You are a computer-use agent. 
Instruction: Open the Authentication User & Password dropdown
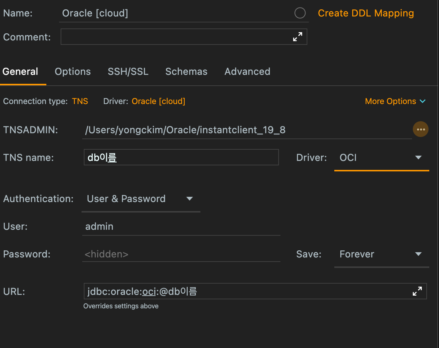click(x=141, y=199)
